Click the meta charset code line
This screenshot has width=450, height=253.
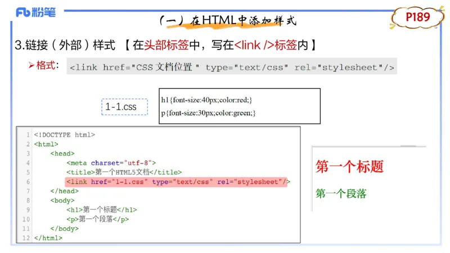coord(111,163)
